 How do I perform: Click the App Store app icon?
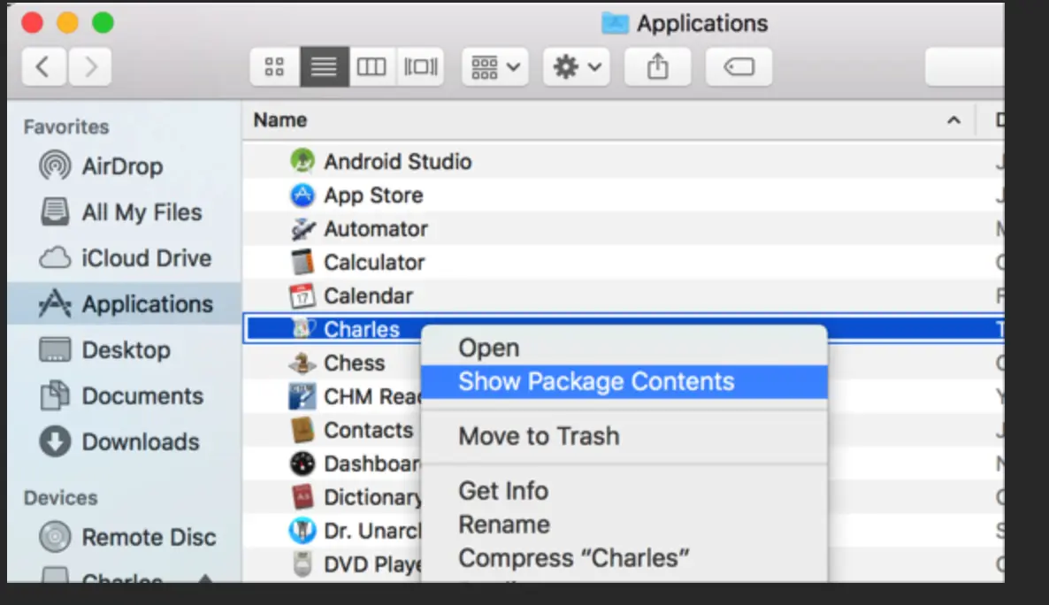[x=302, y=195]
